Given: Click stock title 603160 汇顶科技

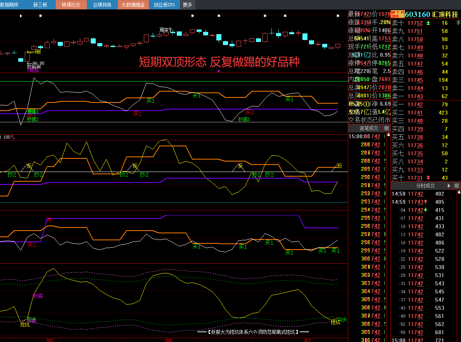Looking at the screenshot, I should [431, 14].
